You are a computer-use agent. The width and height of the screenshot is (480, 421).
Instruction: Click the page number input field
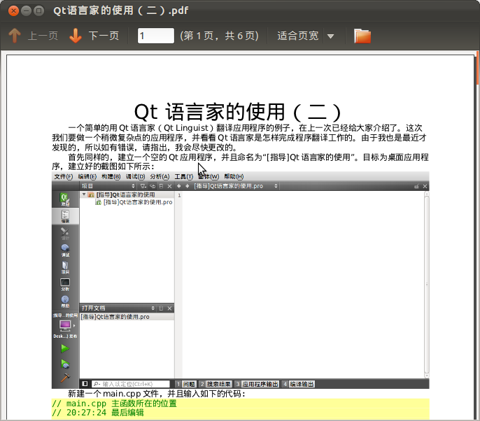point(156,36)
